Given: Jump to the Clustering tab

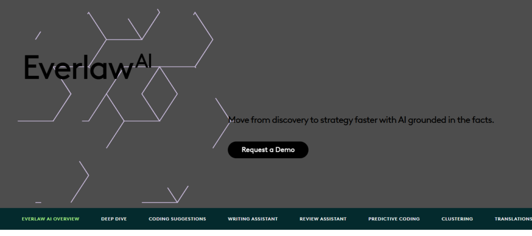Looking at the screenshot, I should [457, 219].
